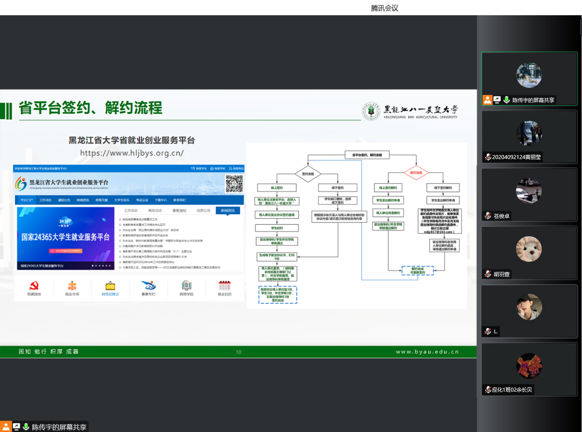582x432 pixels.
Task: Click the https://www.hljbys.org.cn/ URL text
Action: 132,153
